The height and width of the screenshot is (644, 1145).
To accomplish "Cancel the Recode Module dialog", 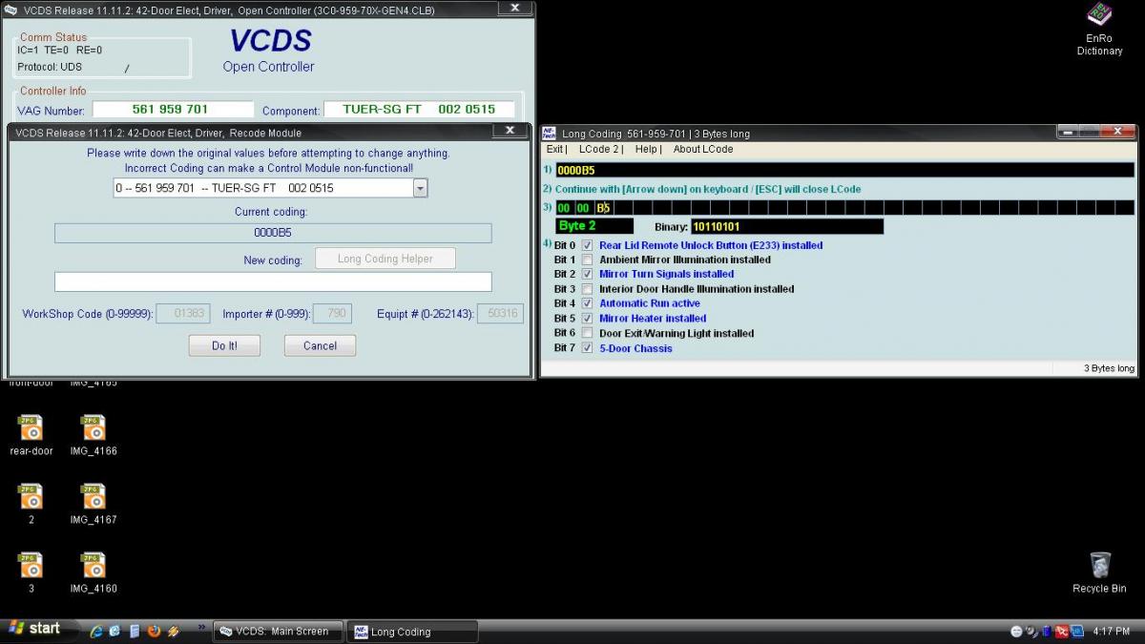I will (x=320, y=345).
